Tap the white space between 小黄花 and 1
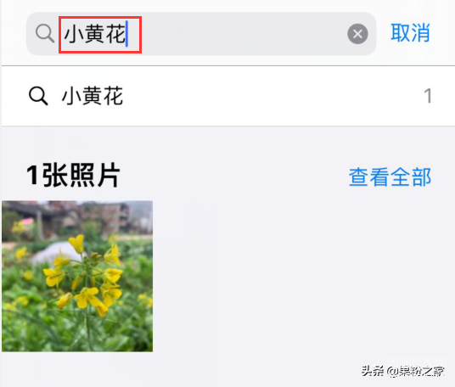Image resolution: width=455 pixels, height=387 pixels. point(272,96)
